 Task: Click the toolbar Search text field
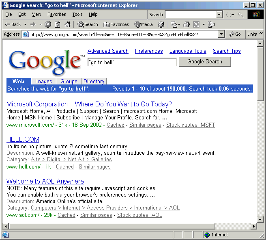click(x=191, y=15)
